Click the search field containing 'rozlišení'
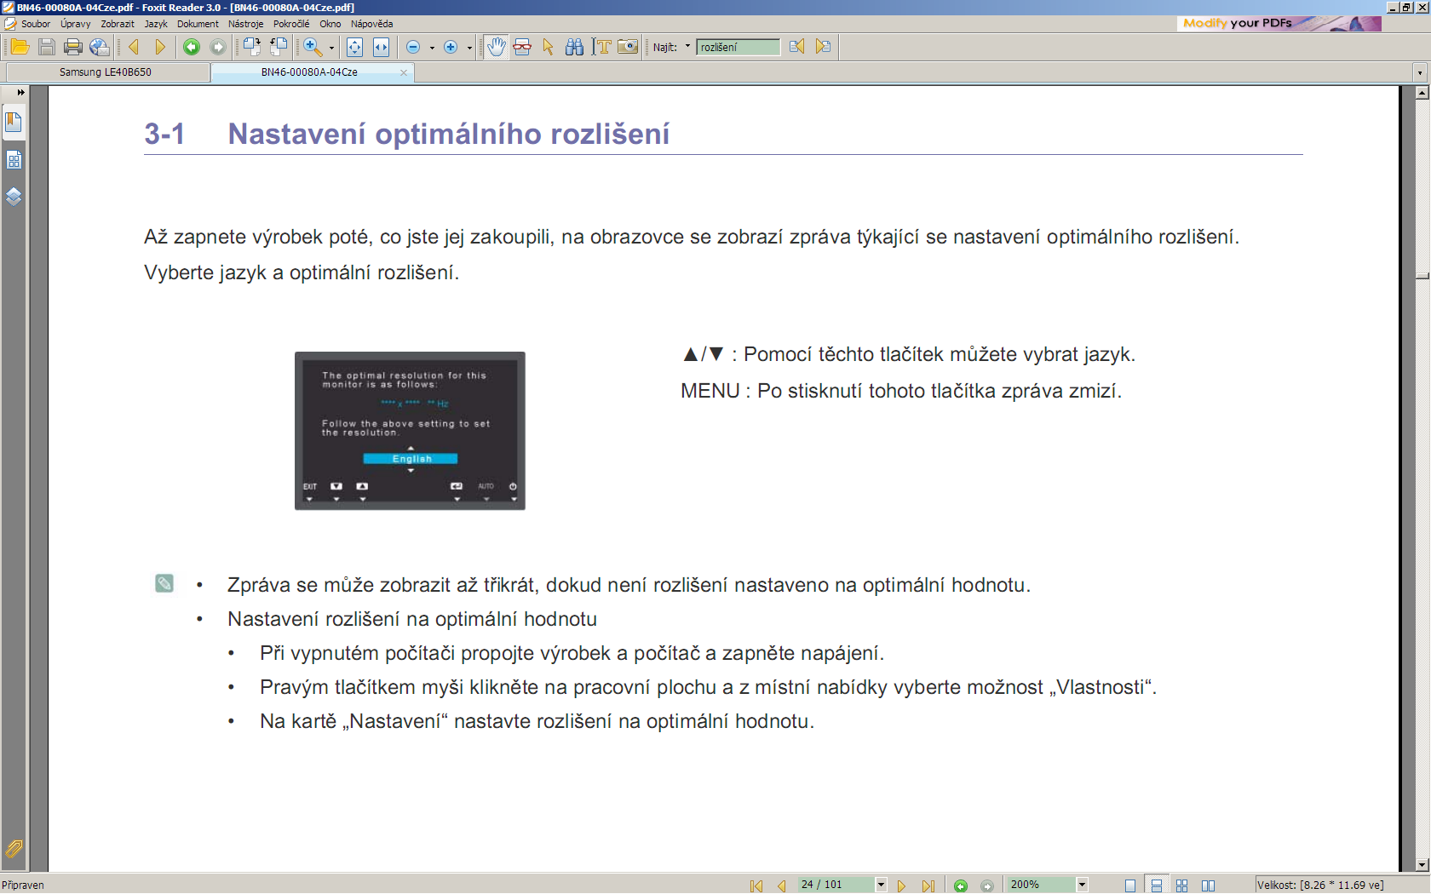This screenshot has width=1431, height=894. click(738, 47)
